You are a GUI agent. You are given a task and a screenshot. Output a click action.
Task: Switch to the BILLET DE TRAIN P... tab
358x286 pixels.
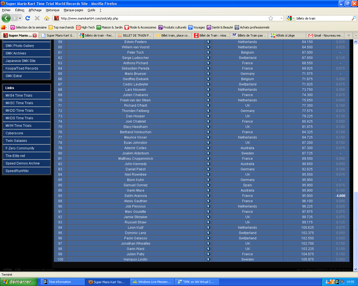coord(134,35)
